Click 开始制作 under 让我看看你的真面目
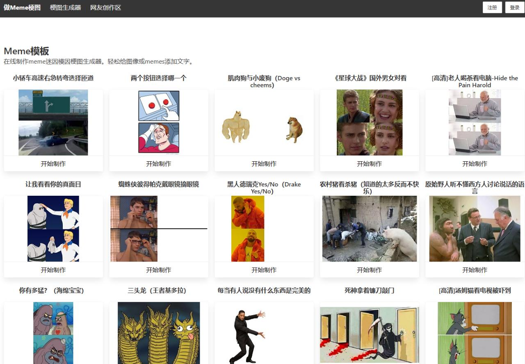Image resolution: width=525 pixels, height=364 pixels. click(53, 270)
